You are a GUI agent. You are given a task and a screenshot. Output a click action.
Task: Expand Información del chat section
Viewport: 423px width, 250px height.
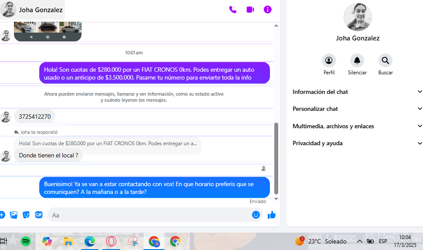[x=357, y=92]
